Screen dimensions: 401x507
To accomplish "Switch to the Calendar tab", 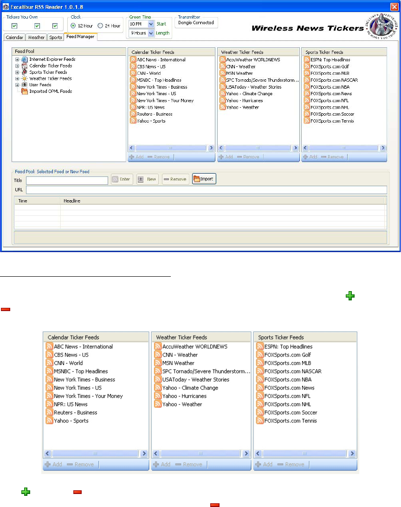I will coord(14,37).
